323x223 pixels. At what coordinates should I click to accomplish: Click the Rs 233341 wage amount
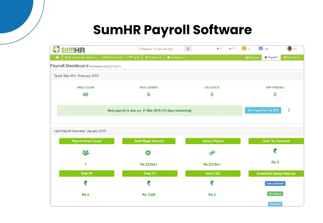point(149,164)
